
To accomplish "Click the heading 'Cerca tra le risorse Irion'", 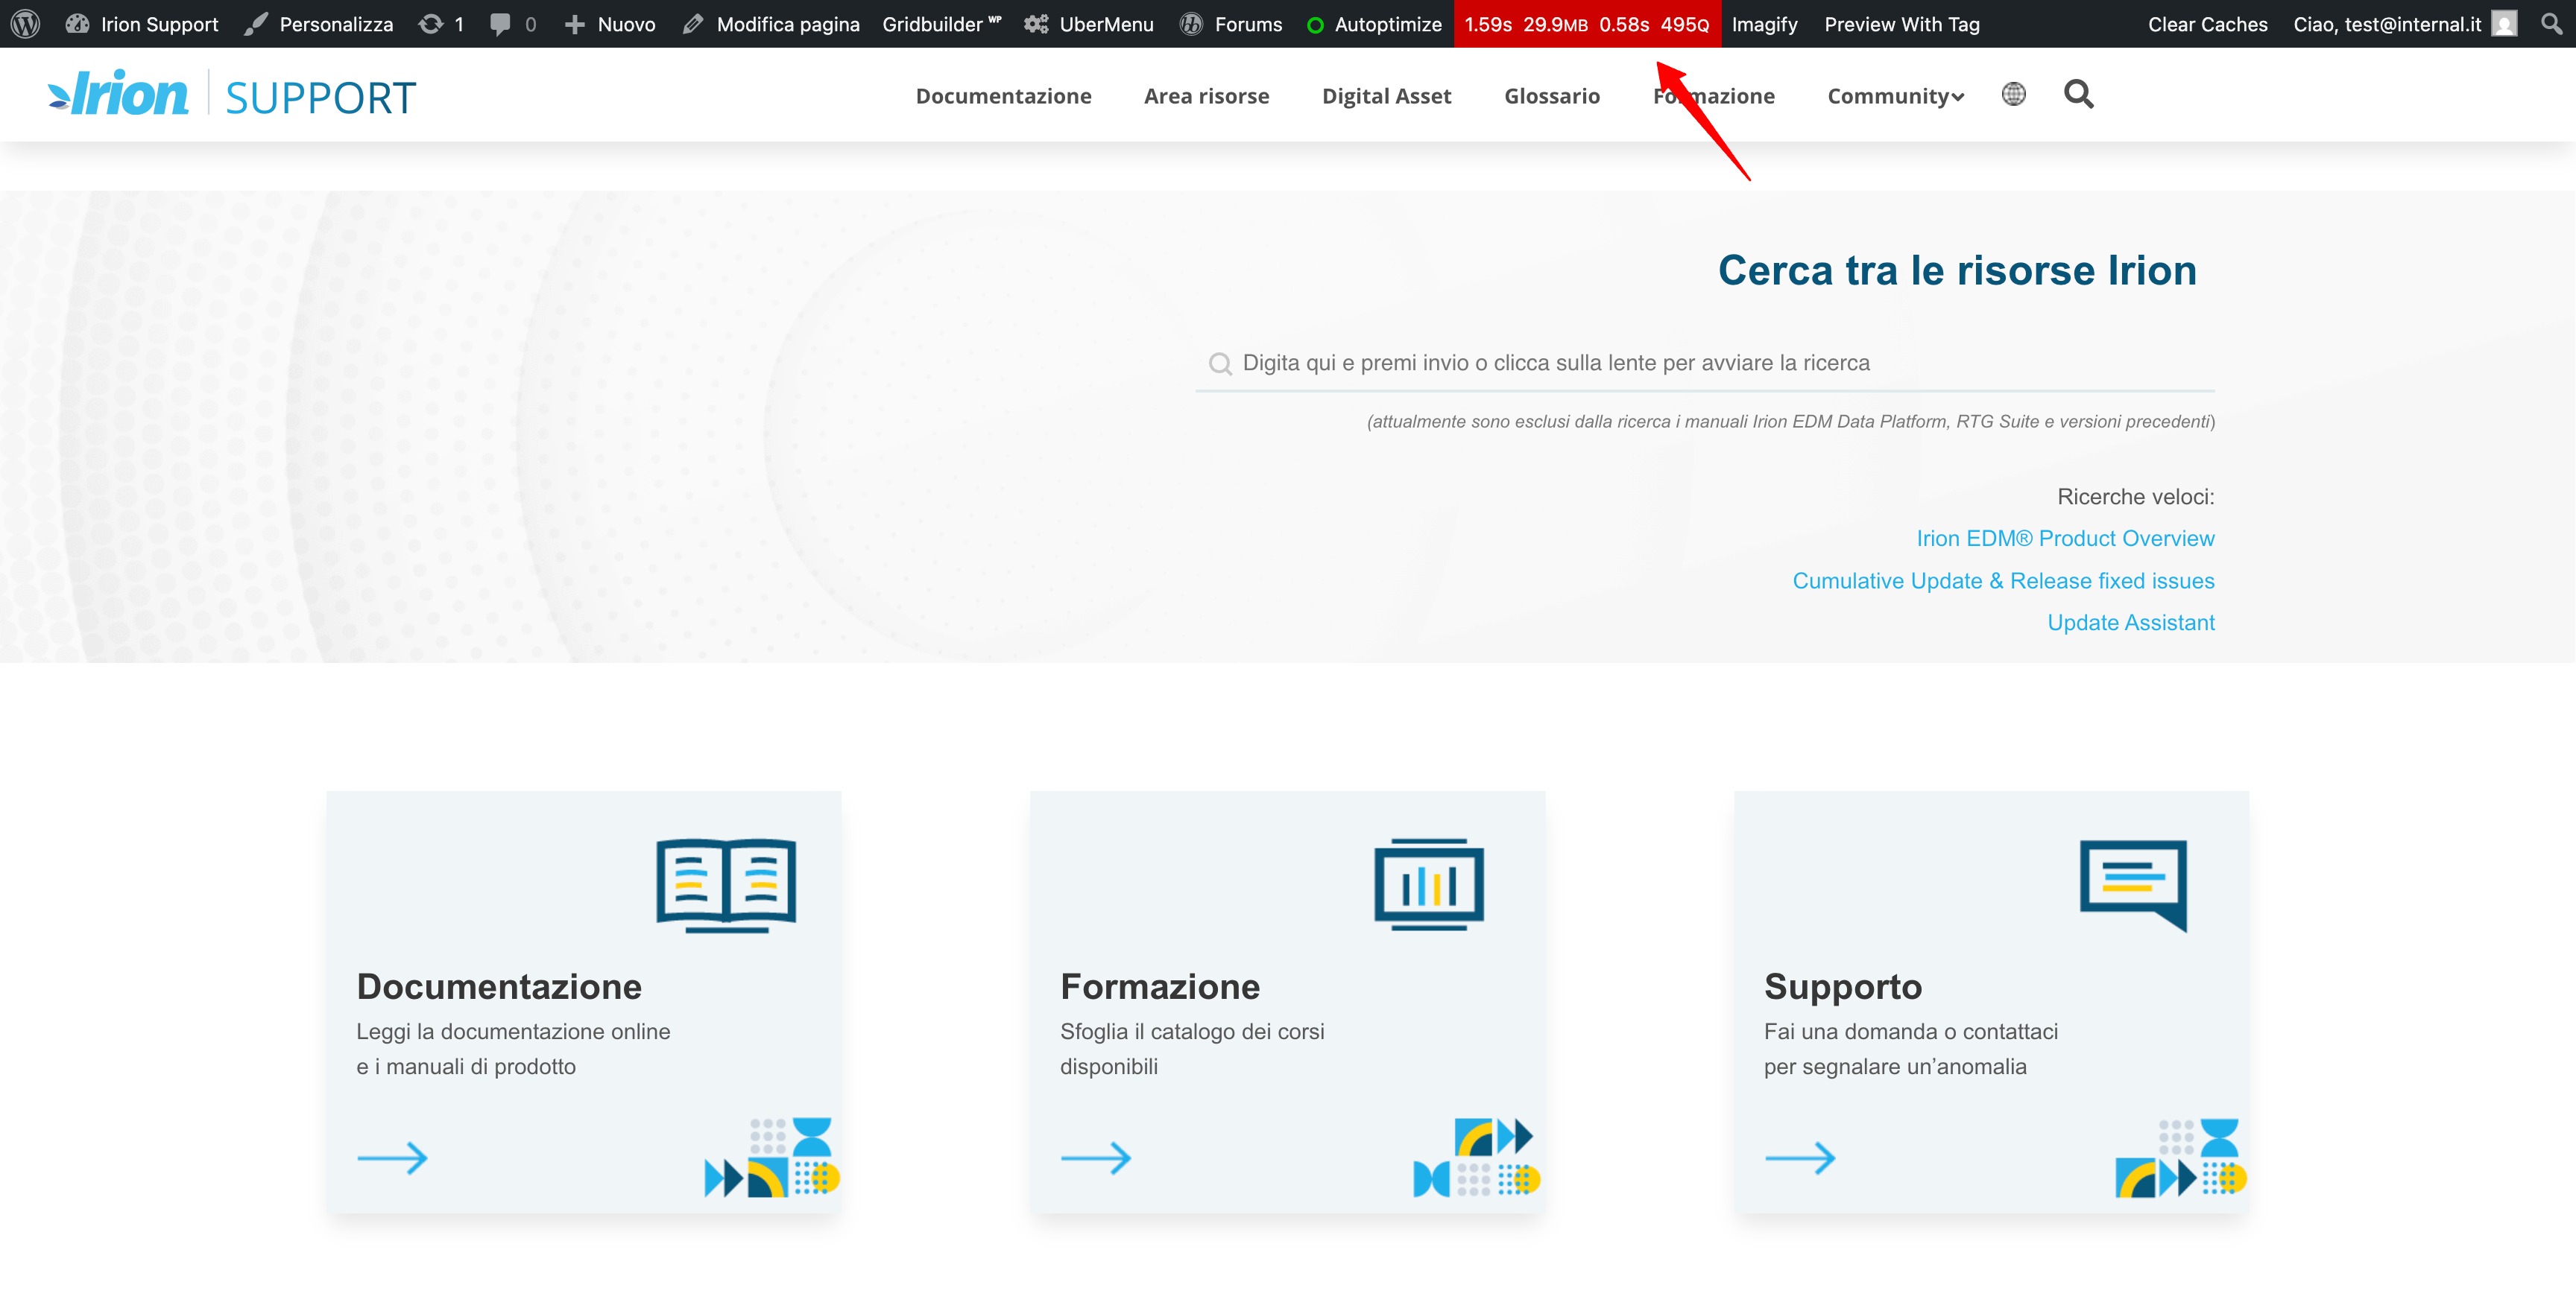I will point(1957,270).
